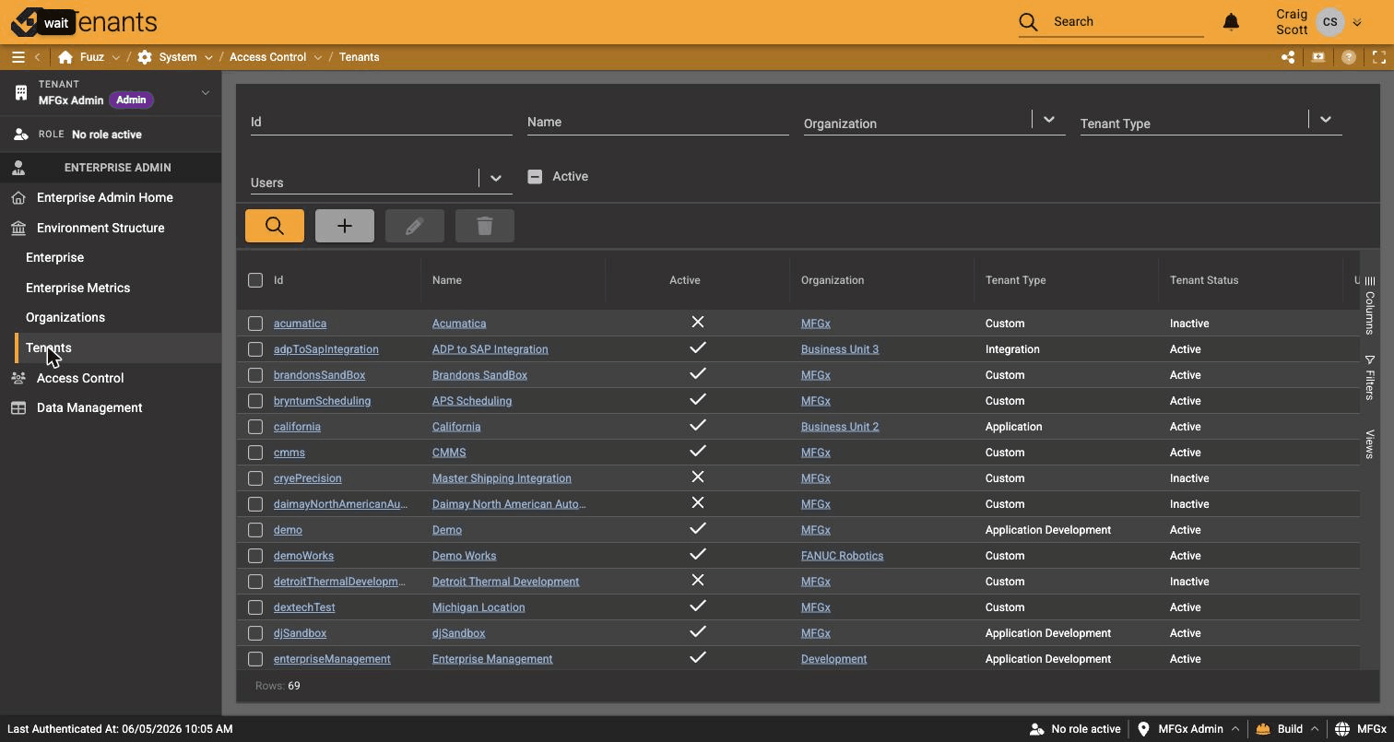Viewport: 1394px width, 742px height.
Task: Expand the Organization filter dropdown
Action: [x=1048, y=119]
